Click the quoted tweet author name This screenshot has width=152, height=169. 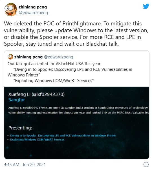pos(28,57)
